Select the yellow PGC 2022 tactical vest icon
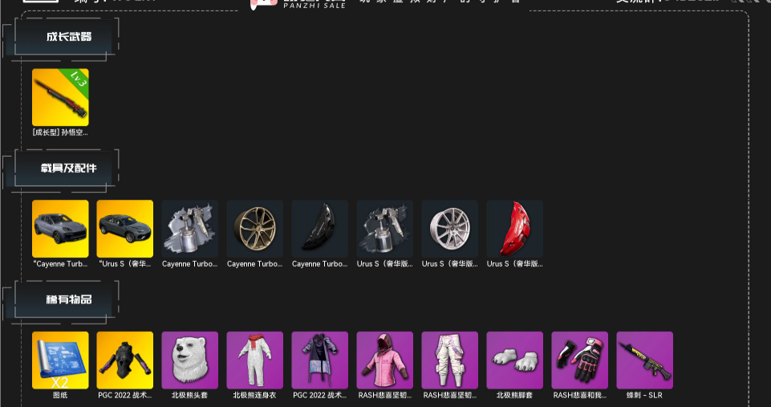 pos(125,360)
